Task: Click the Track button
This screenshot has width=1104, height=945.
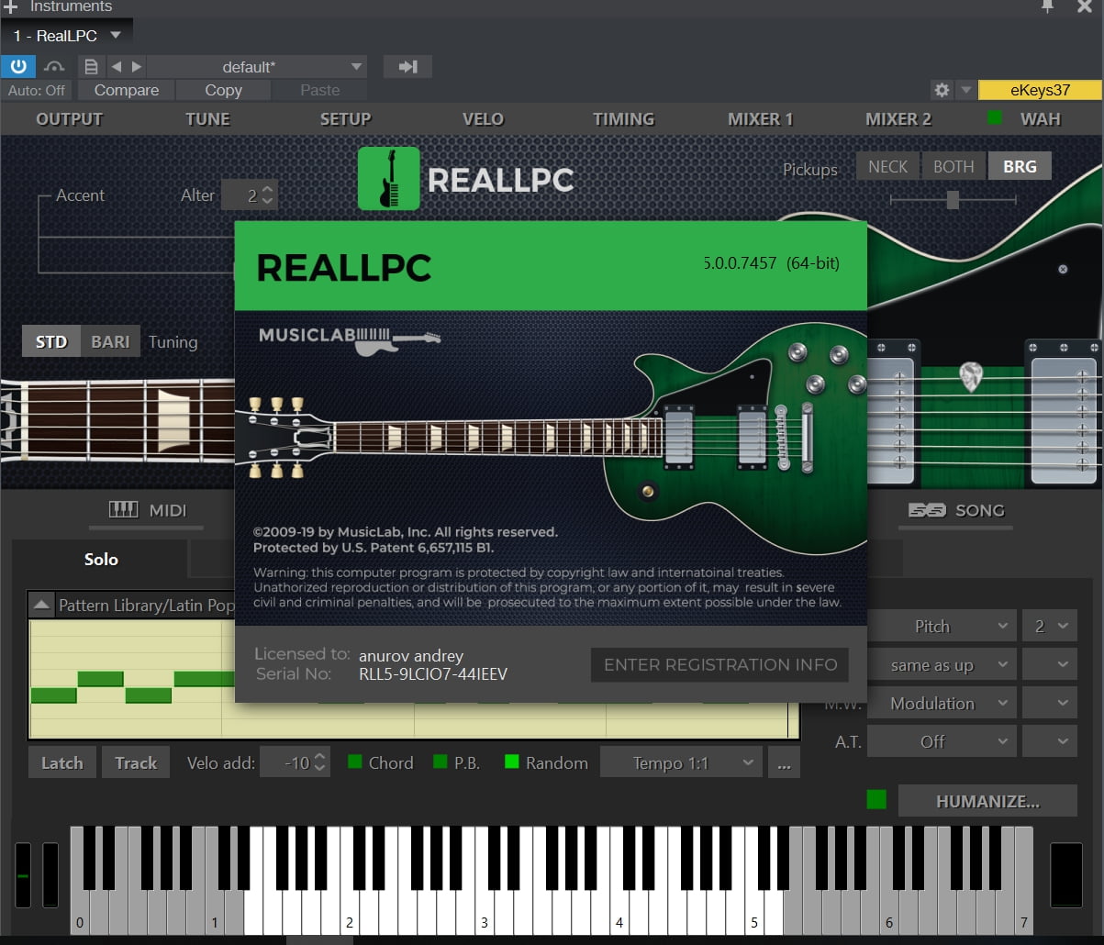Action: click(136, 762)
